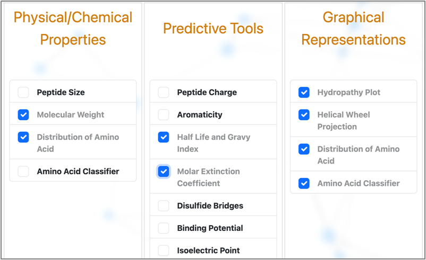Click the Hydropathy Plot label text

[349, 92]
